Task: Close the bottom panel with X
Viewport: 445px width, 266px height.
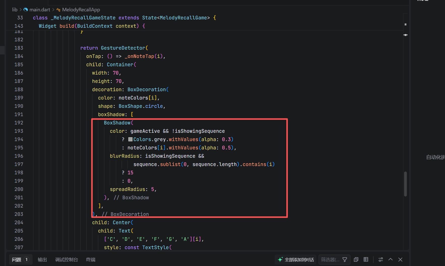Action: coord(400,259)
